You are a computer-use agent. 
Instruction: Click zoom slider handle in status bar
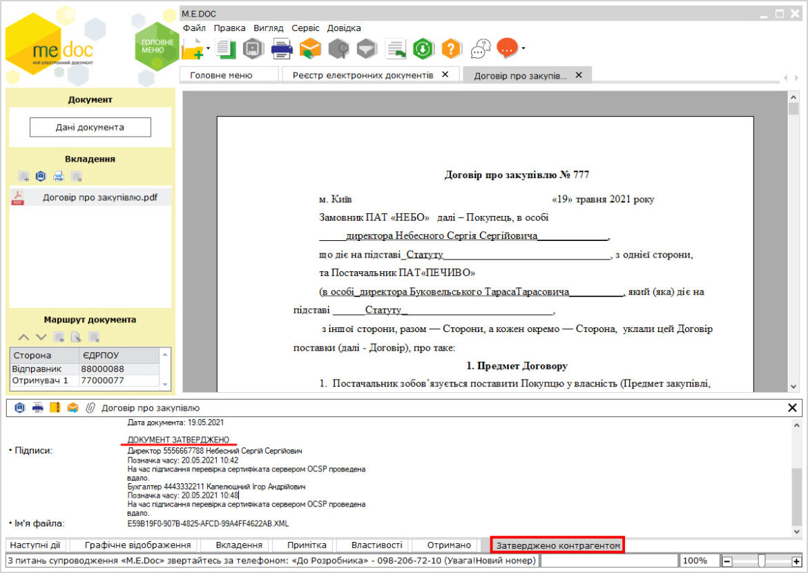[x=762, y=561]
